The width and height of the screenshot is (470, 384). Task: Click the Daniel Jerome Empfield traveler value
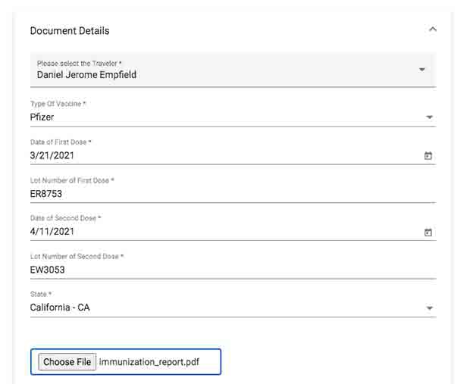point(86,75)
